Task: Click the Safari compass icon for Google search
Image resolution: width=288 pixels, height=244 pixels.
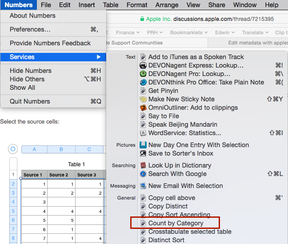Action: click(x=143, y=174)
